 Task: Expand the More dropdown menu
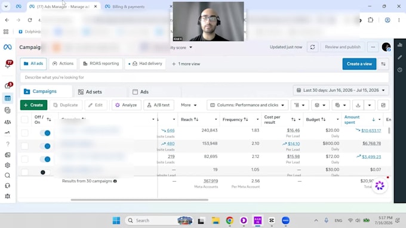coord(189,105)
